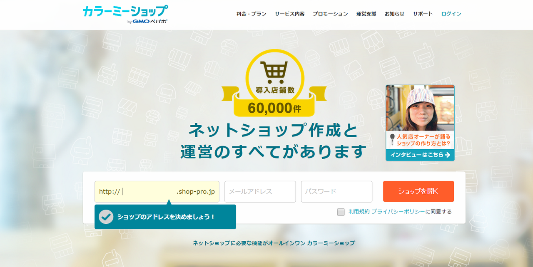The image size is (533, 267).
Task: Open the サービス内容 menu
Action: point(289,14)
